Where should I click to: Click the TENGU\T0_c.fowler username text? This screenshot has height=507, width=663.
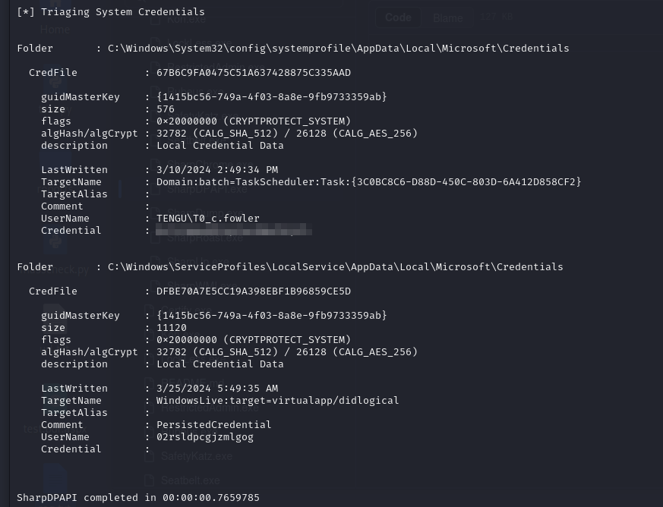pyautogui.click(x=207, y=219)
